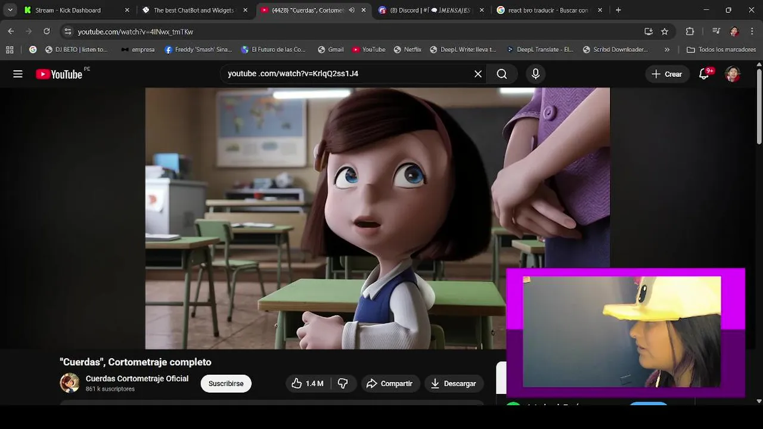Click the Crear button
This screenshot has height=429, width=763.
[x=667, y=74]
